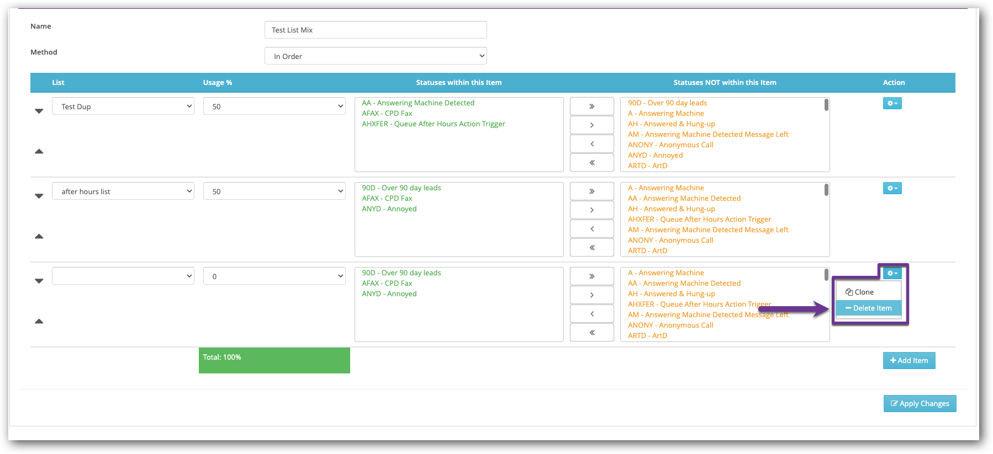Open gear action menu for Test Dup row
This screenshot has height=454, width=993.
892,103
